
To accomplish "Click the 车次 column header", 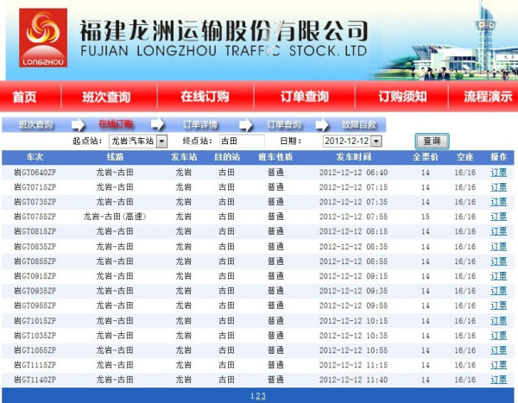I will [35, 157].
